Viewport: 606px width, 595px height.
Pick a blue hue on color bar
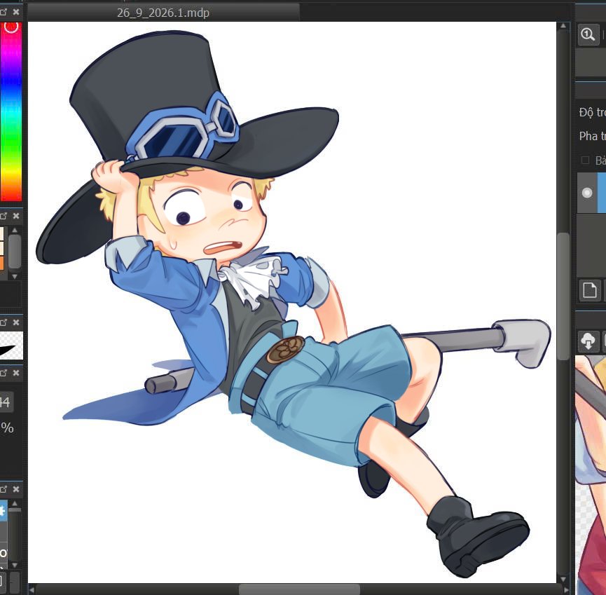coord(11,83)
